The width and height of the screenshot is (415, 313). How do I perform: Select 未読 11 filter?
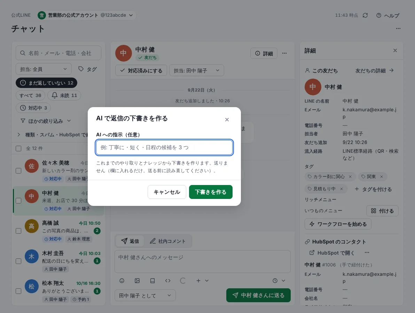pos(64,95)
